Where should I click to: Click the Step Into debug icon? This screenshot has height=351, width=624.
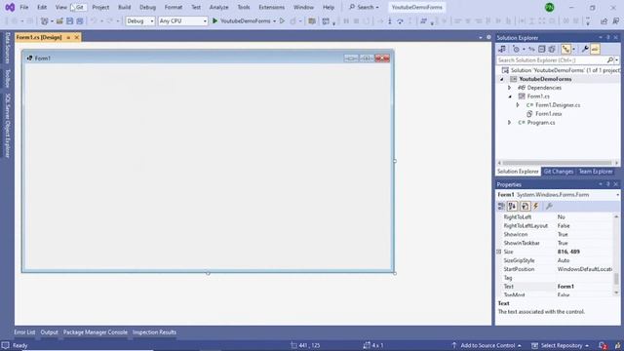[390, 21]
